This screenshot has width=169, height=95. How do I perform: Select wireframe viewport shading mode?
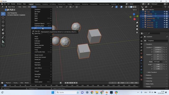(x=129, y=7)
